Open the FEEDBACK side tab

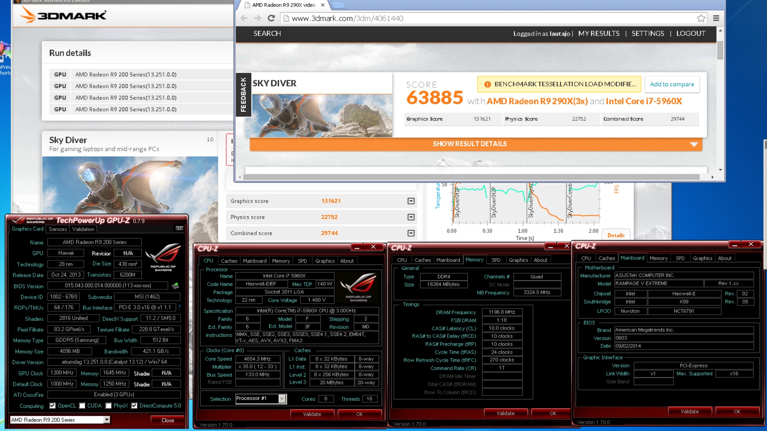[243, 95]
